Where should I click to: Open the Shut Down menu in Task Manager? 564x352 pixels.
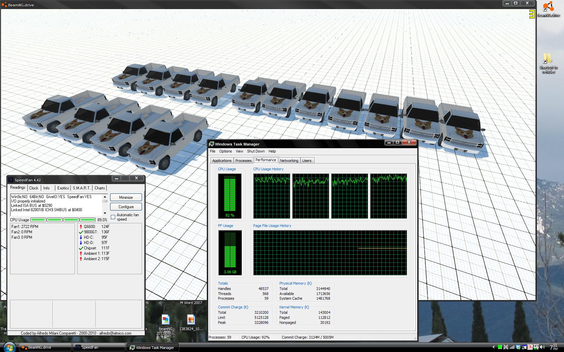click(x=256, y=151)
